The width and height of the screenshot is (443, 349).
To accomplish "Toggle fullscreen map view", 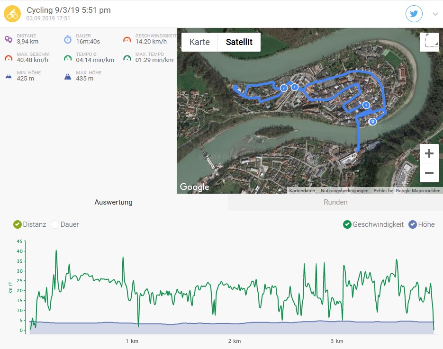I will pos(429,42).
